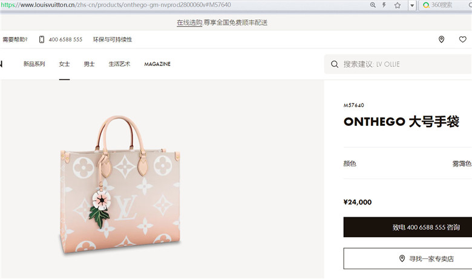Click the pin icon in 寻找一家专卖店 button

402,258
